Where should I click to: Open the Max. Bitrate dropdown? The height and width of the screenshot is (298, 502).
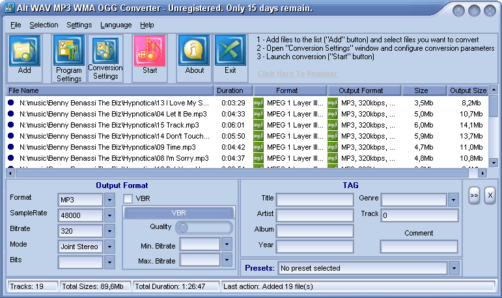click(x=227, y=260)
